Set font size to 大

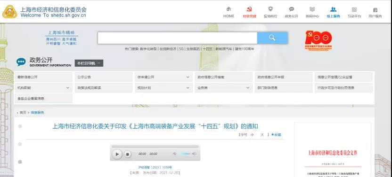(x=262, y=135)
